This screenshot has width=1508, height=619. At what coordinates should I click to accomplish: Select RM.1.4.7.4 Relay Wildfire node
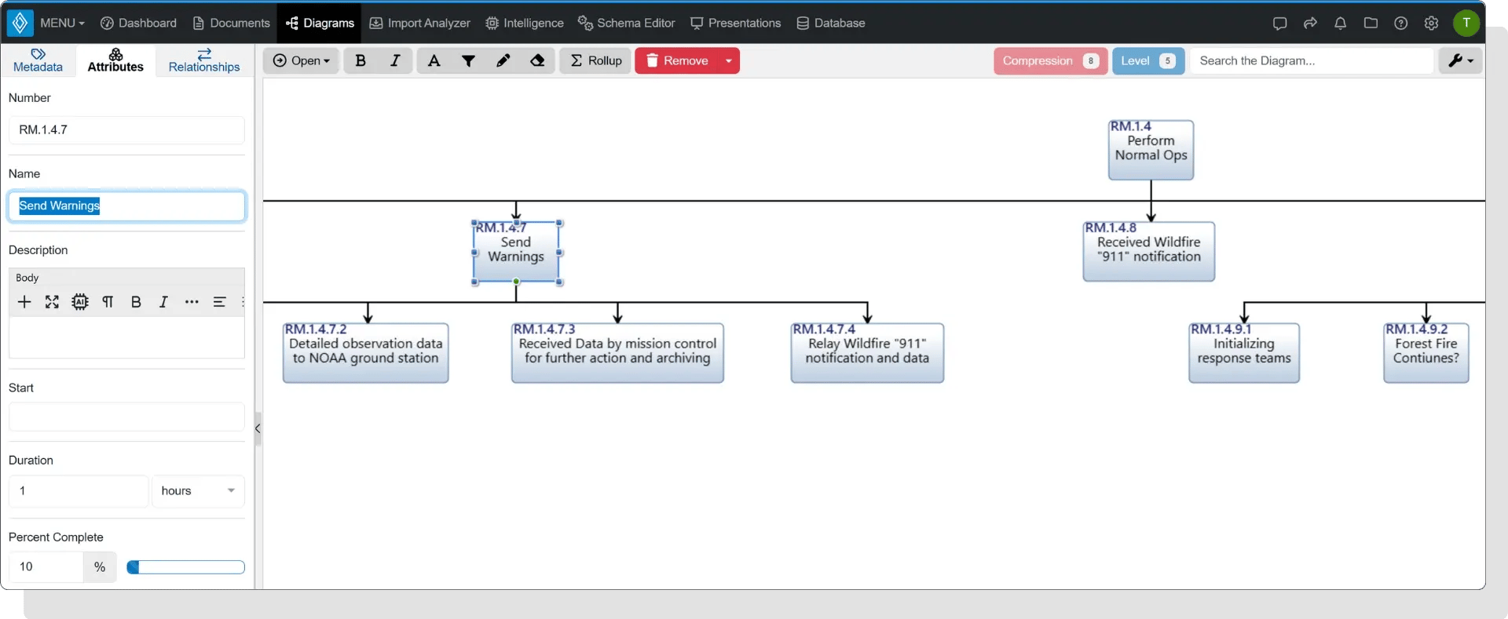pyautogui.click(x=867, y=352)
